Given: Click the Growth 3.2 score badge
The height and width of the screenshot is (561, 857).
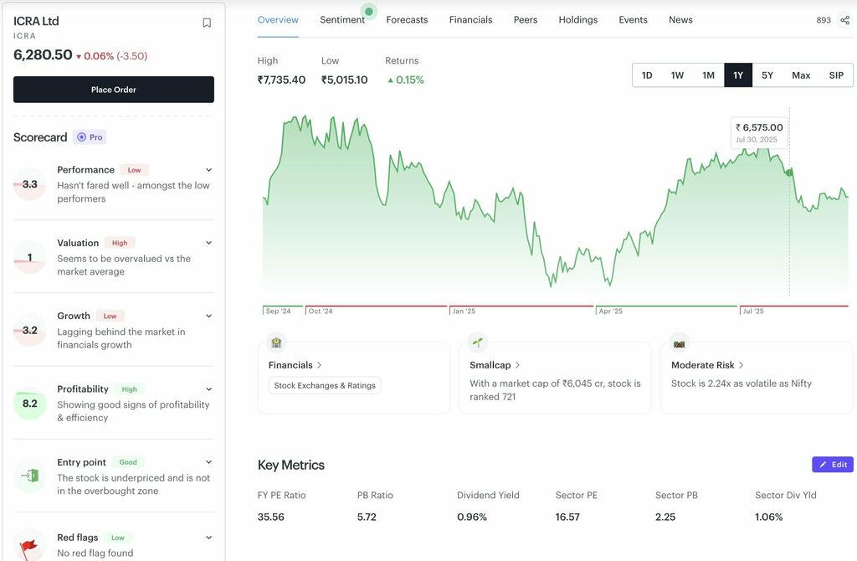Looking at the screenshot, I should [29, 330].
